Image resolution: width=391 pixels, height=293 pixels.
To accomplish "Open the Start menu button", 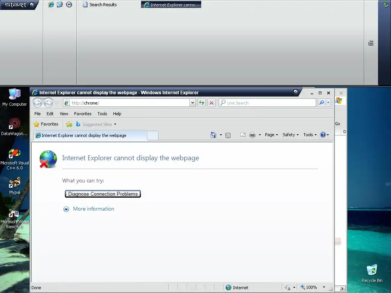I will [19, 5].
